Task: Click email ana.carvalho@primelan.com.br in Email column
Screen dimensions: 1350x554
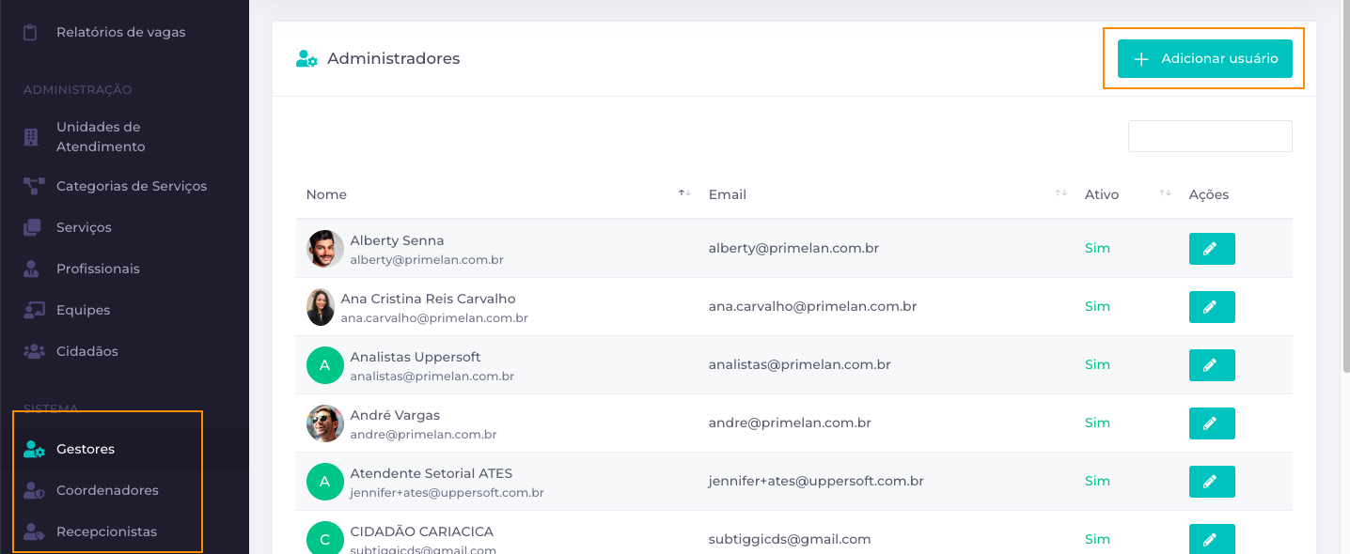Action: pyautogui.click(x=812, y=307)
